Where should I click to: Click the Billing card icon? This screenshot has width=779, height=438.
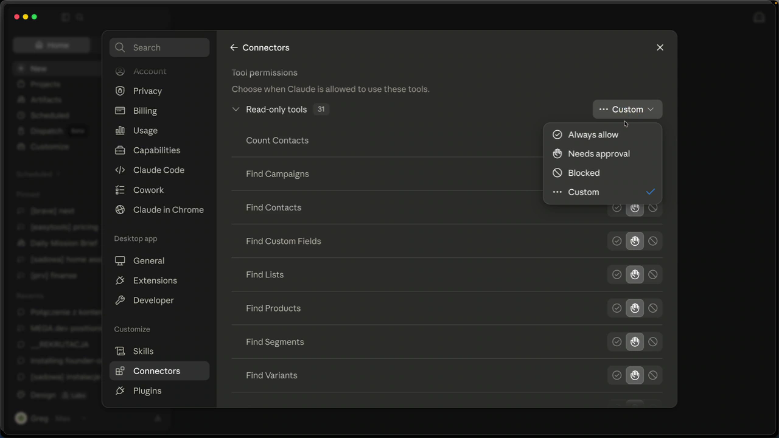click(120, 111)
